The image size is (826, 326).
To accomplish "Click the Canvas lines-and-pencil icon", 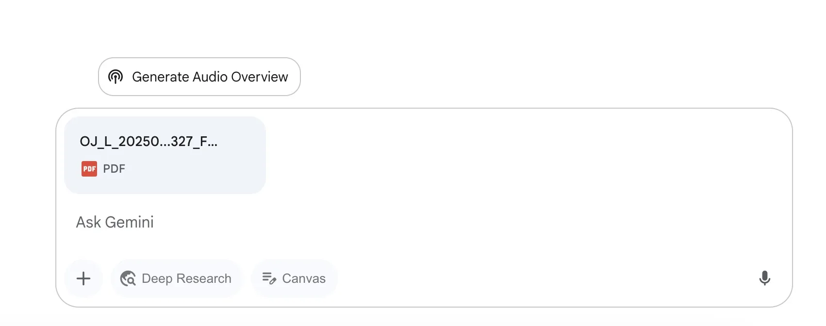I will 269,278.
